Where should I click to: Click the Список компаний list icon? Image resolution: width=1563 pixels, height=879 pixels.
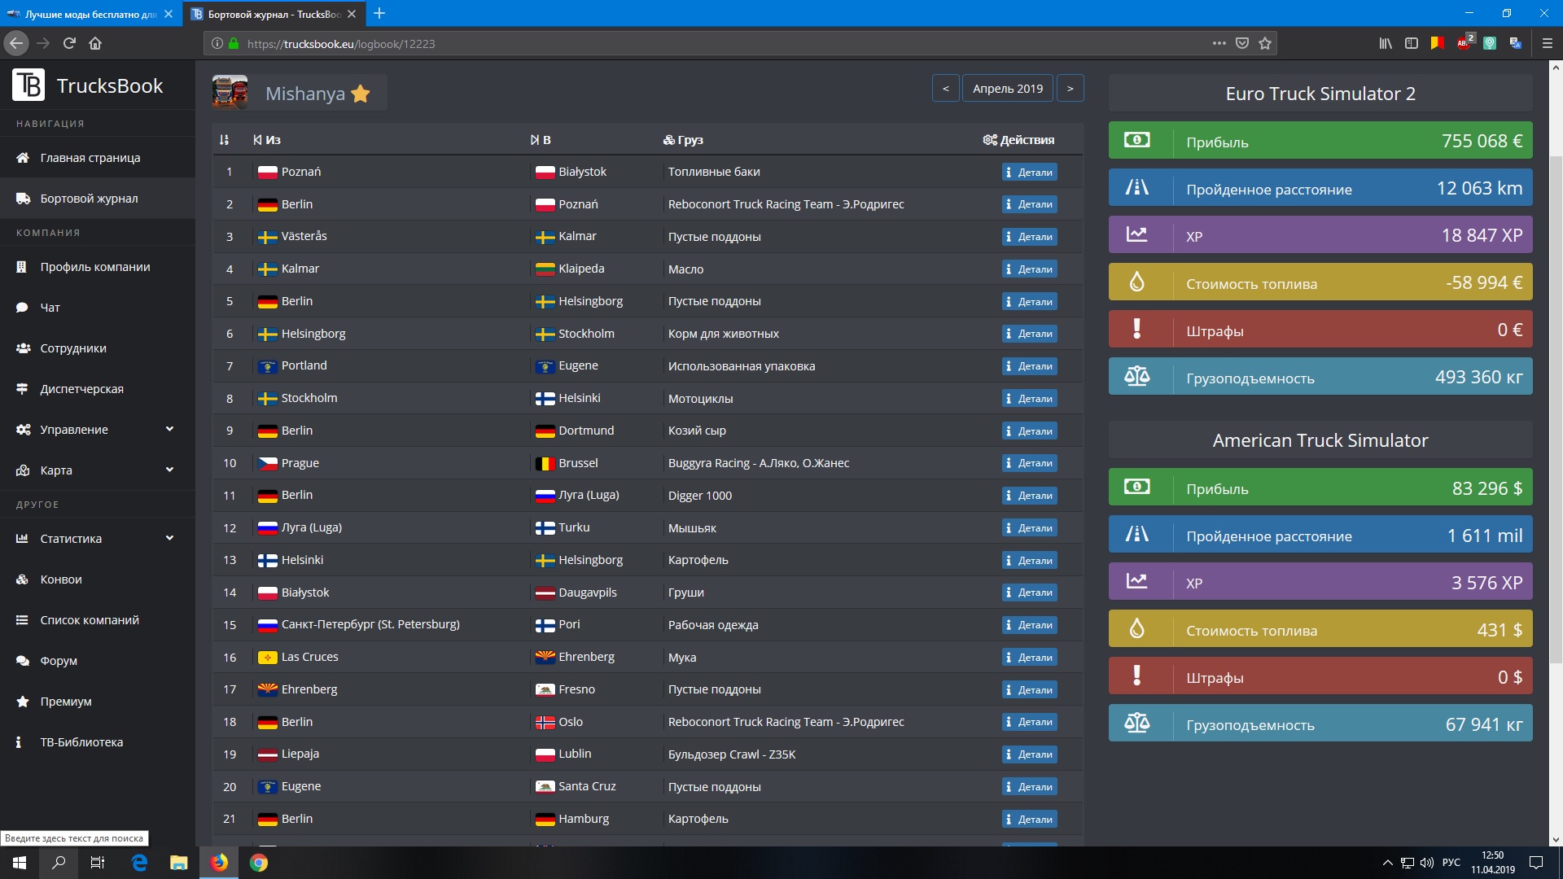click(22, 619)
